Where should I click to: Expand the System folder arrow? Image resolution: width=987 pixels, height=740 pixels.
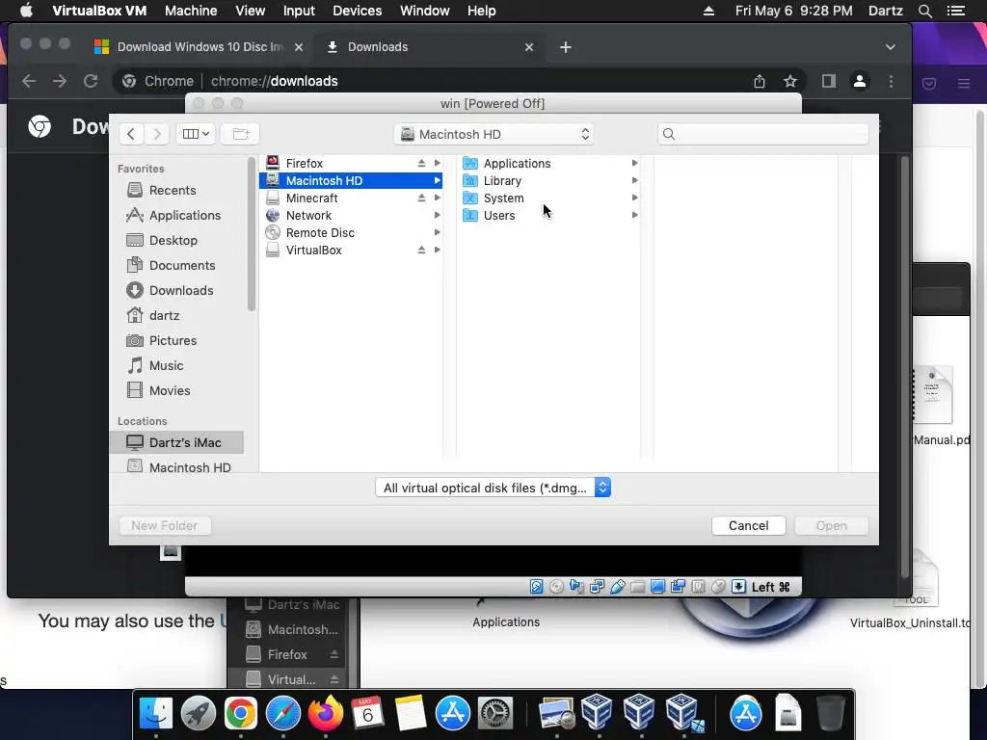coord(634,198)
